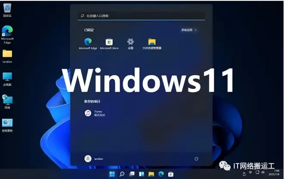Open the This PC (此电脑) desktop icon
Screen dimensions: 284x179
(7, 79)
